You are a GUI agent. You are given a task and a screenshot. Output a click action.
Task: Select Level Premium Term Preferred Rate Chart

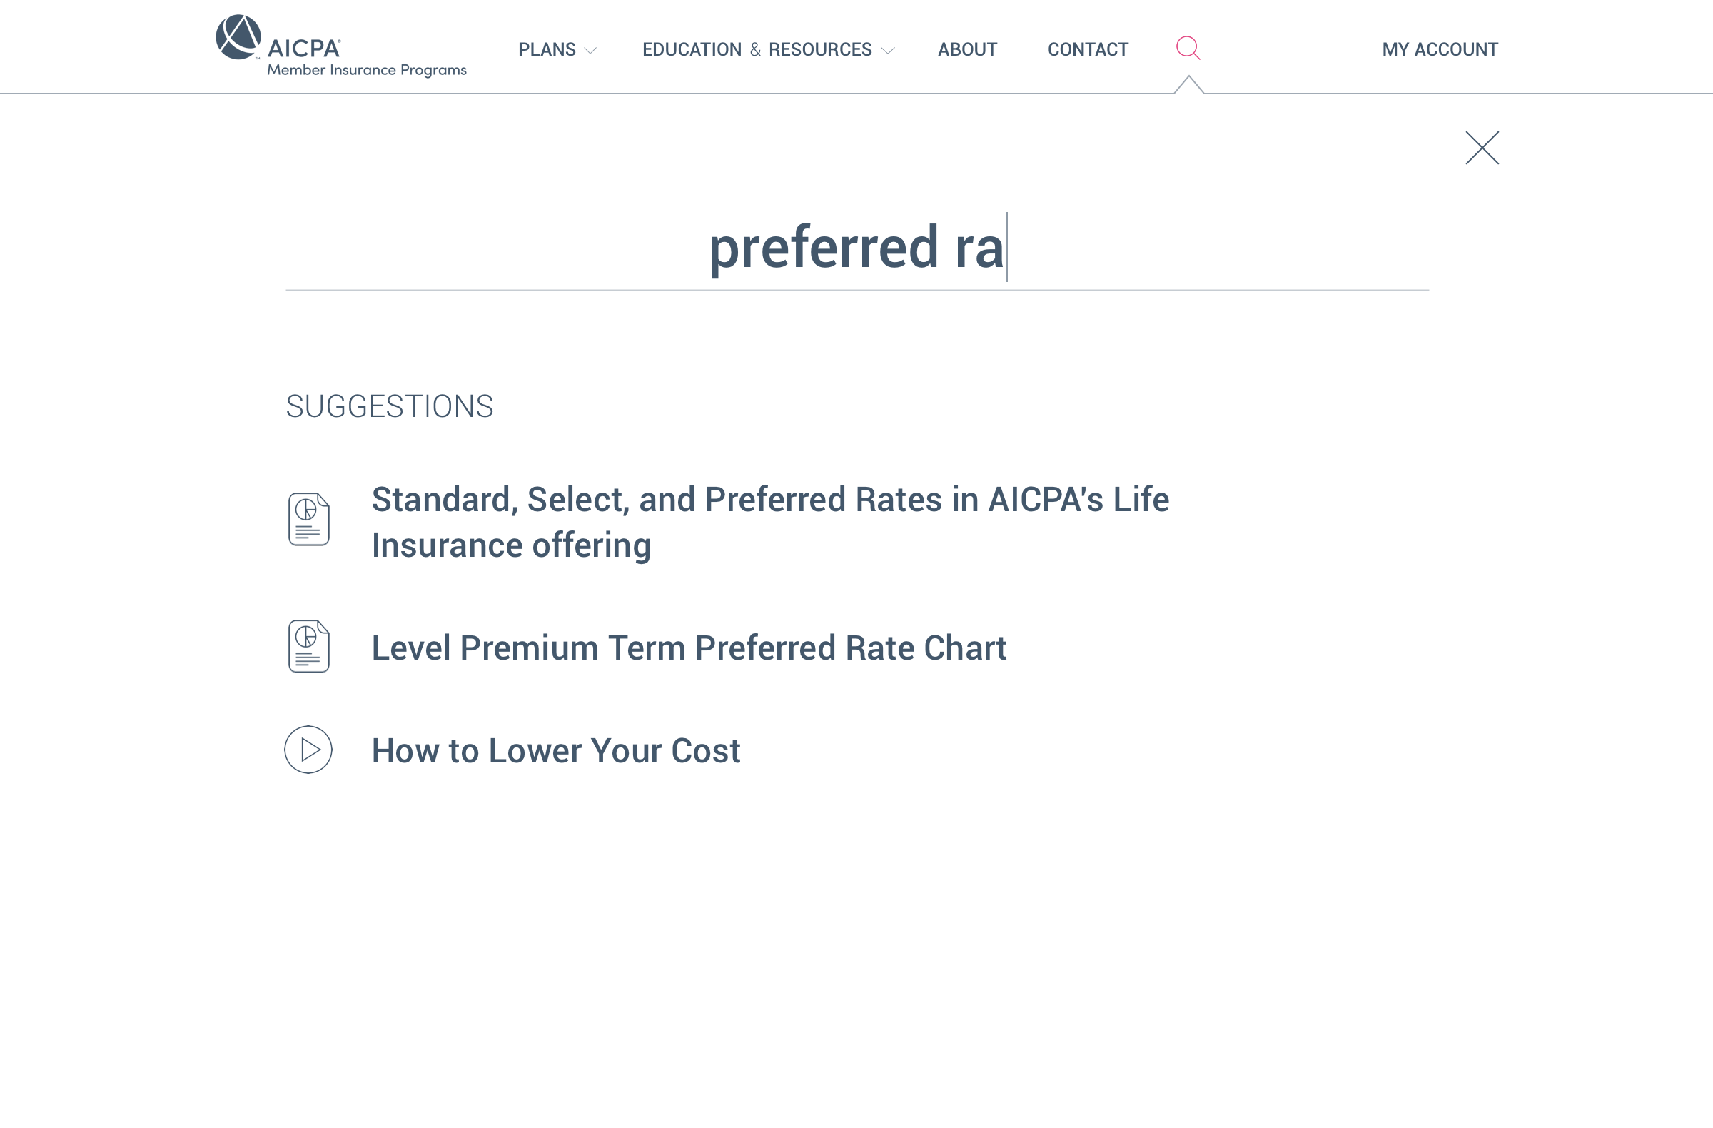689,648
